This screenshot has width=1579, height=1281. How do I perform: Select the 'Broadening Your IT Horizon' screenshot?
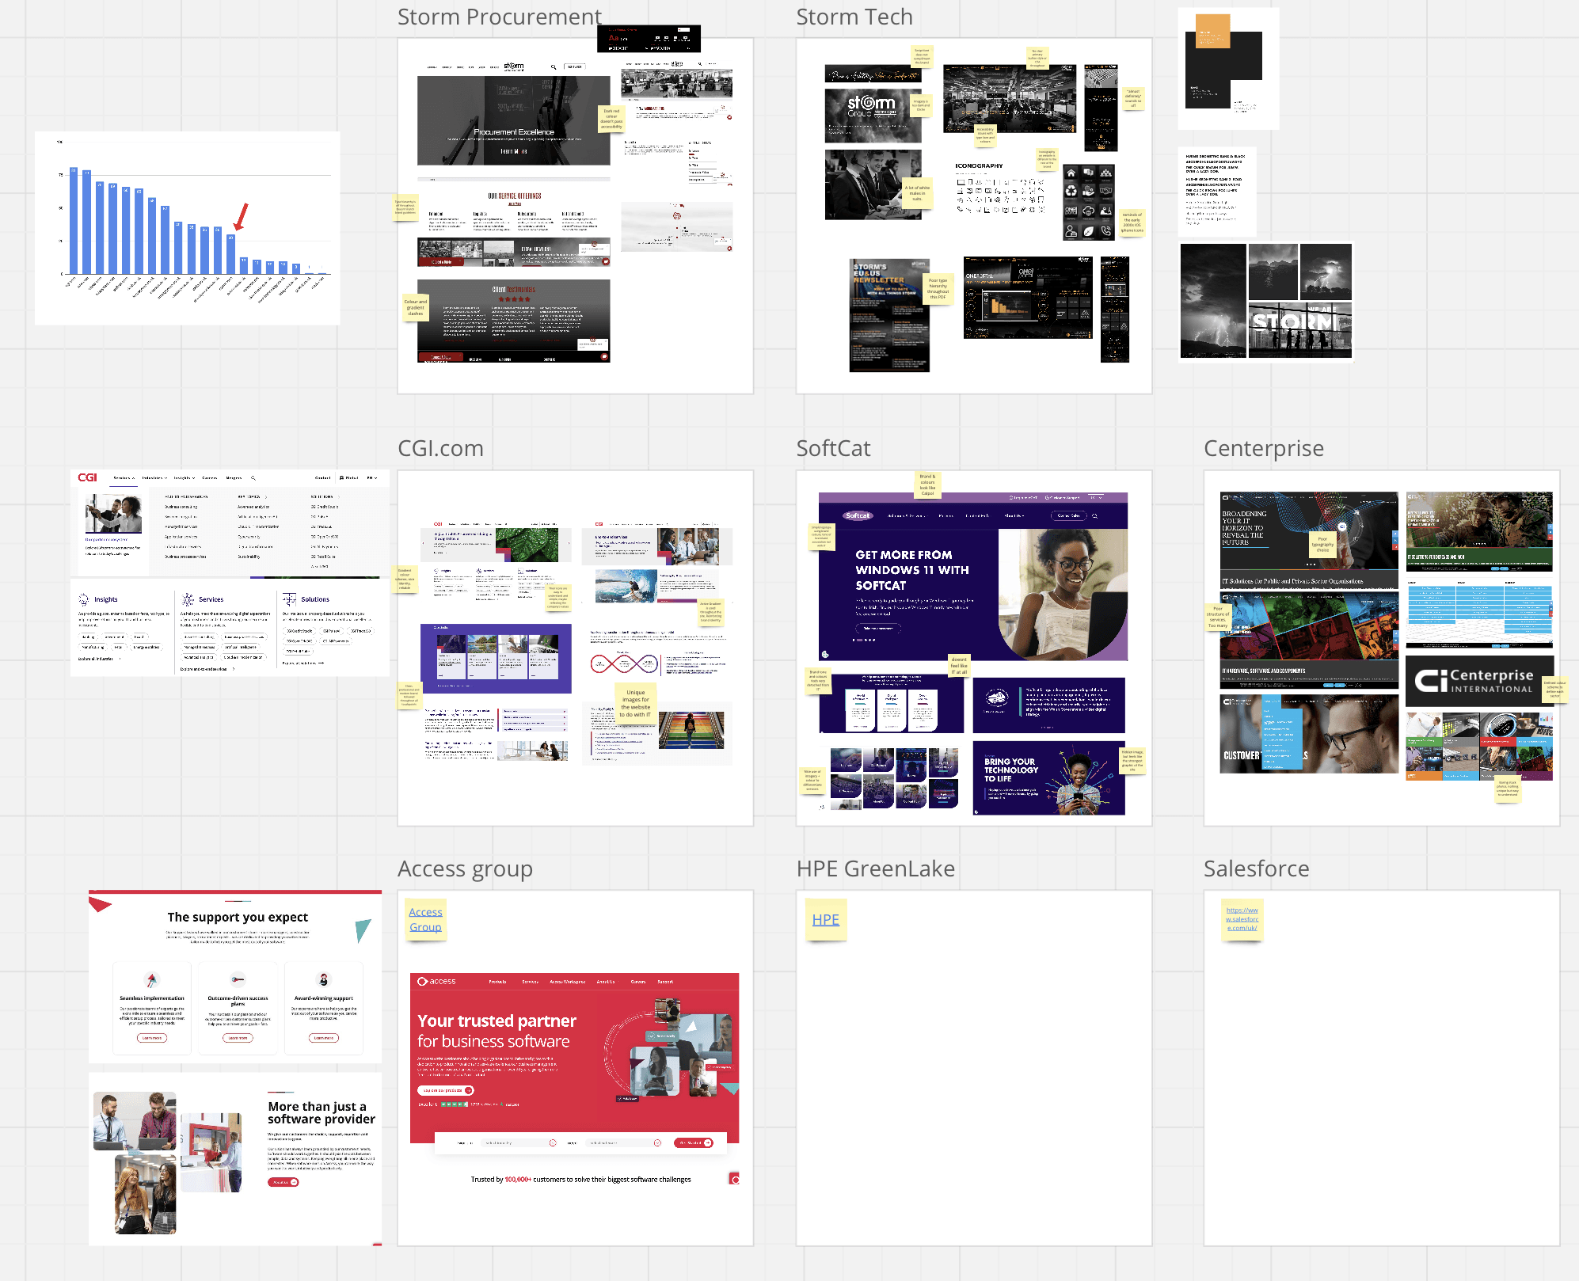(x=1309, y=539)
